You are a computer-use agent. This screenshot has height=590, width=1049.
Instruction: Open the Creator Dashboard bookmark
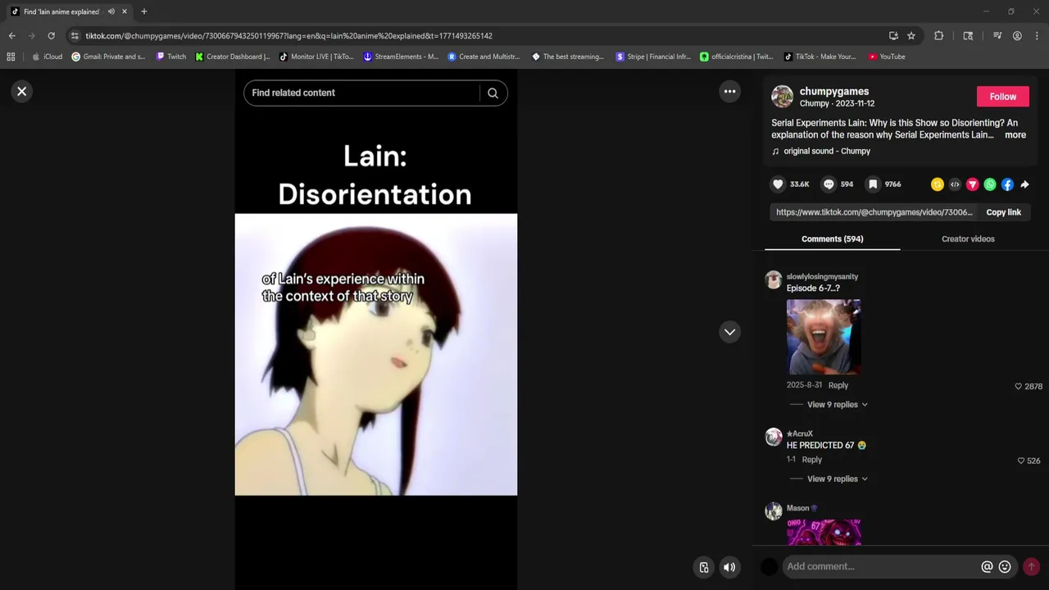pyautogui.click(x=233, y=57)
